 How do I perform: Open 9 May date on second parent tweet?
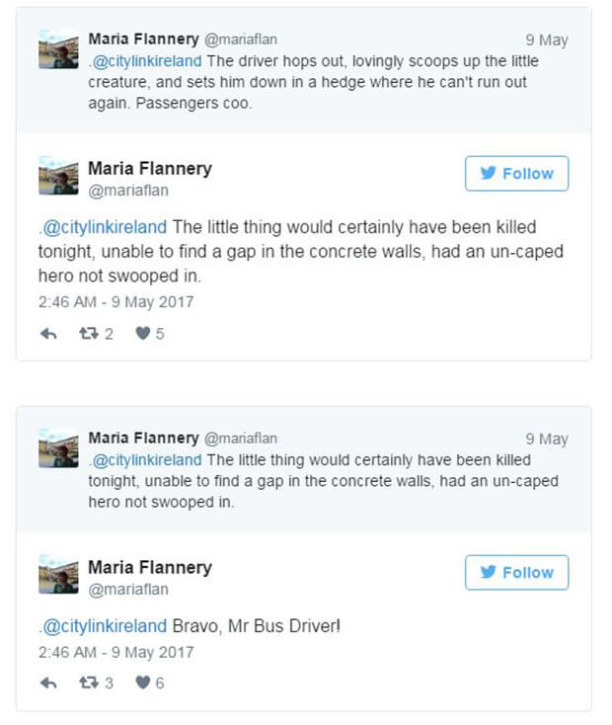[547, 439]
